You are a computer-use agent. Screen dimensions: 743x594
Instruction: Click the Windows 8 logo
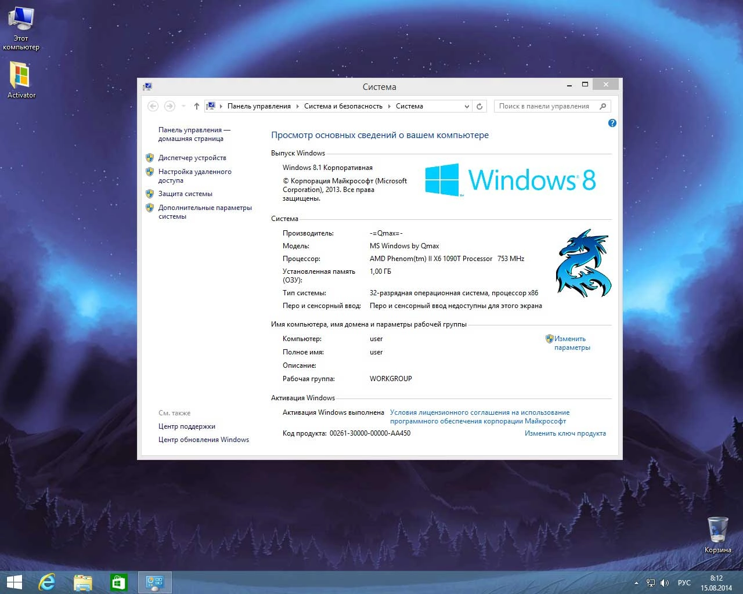[510, 180]
